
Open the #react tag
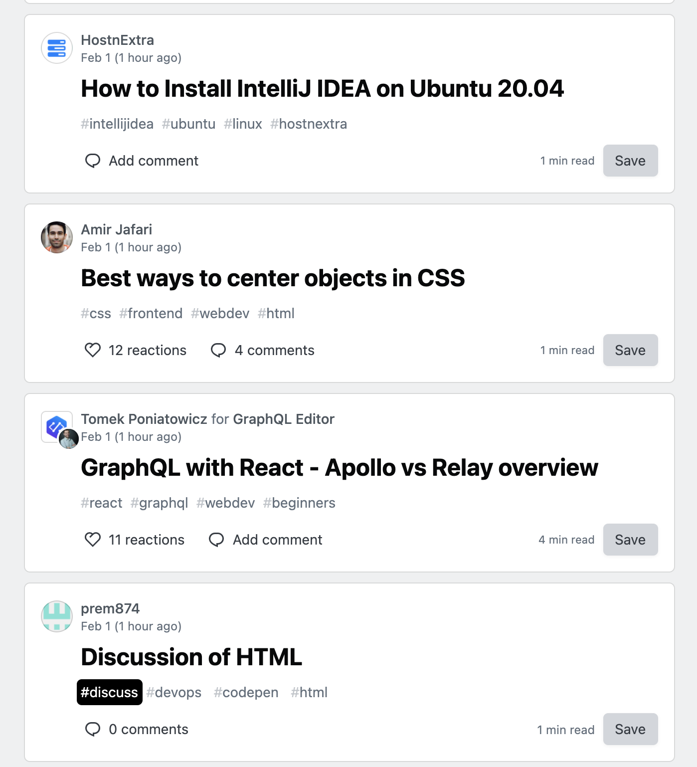102,503
